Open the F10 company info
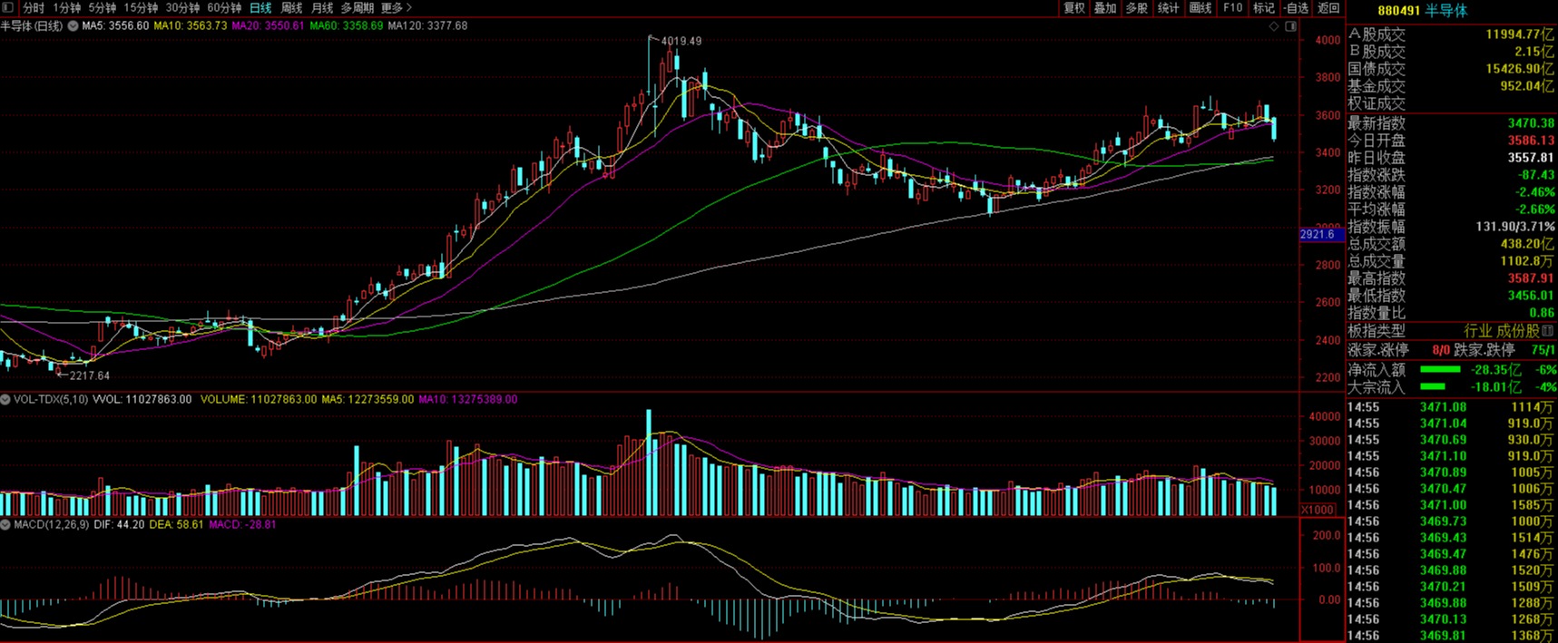Viewport: 1558px width, 643px height. [1232, 8]
